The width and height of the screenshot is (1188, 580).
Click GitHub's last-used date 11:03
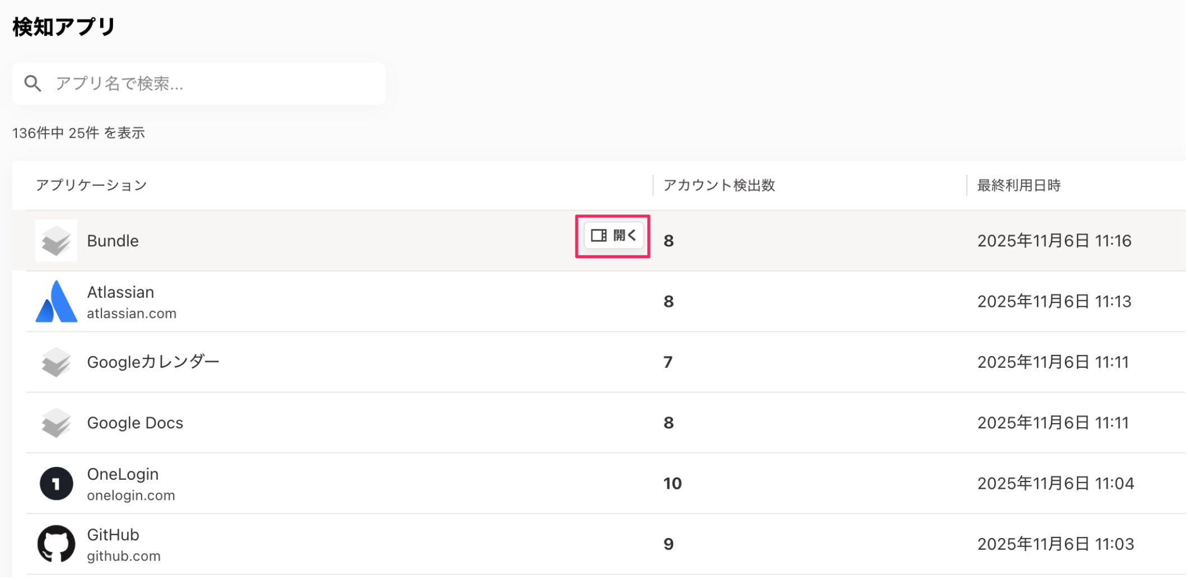point(1055,544)
